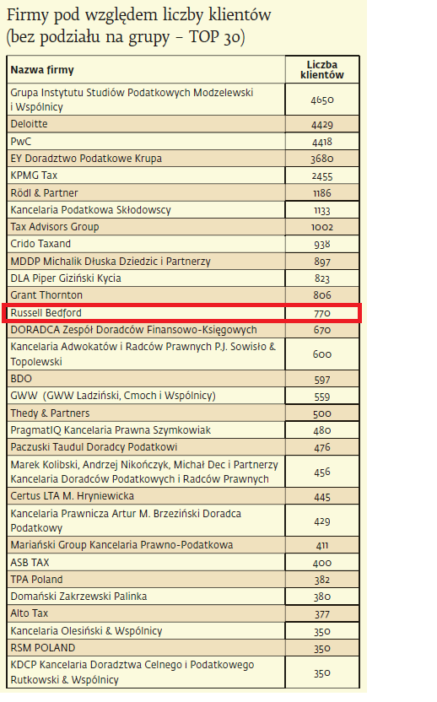
Task: Click the ASB TAX entry
Action: coord(30,562)
